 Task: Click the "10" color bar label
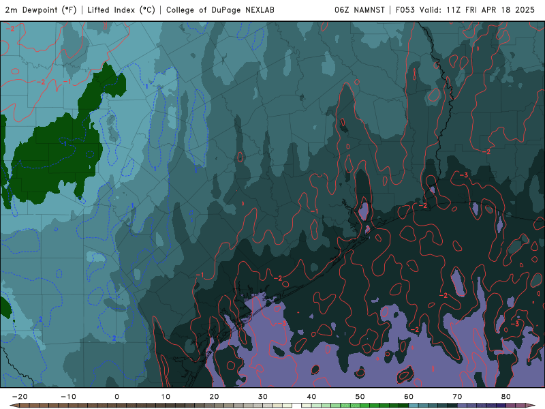pyautogui.click(x=166, y=397)
